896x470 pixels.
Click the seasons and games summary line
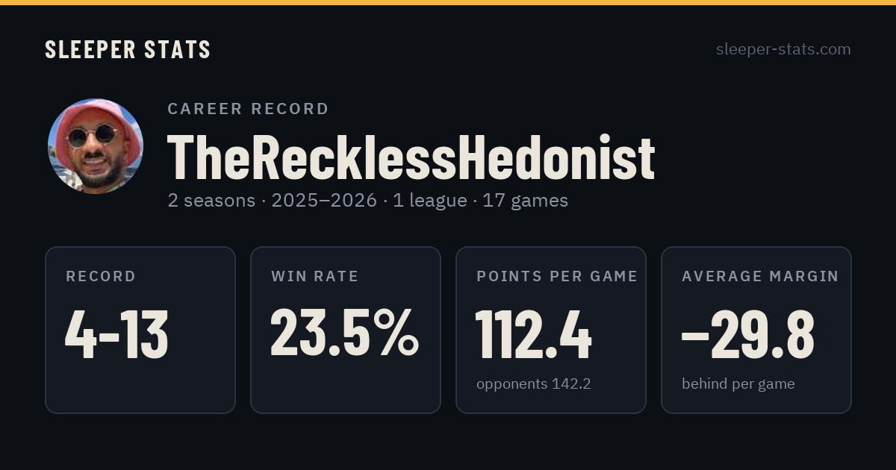click(367, 201)
